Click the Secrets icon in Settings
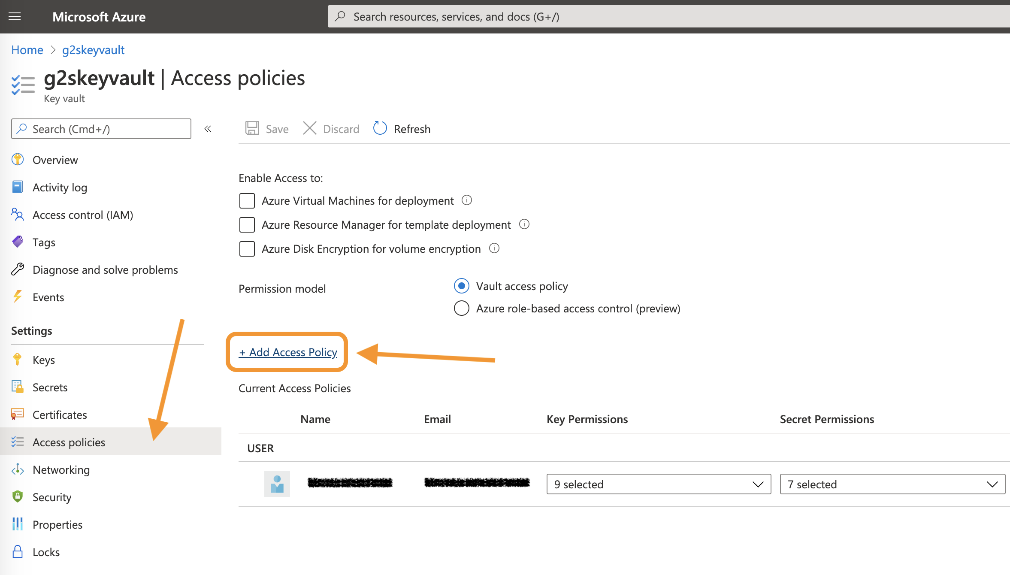Image resolution: width=1010 pixels, height=575 pixels. tap(18, 387)
